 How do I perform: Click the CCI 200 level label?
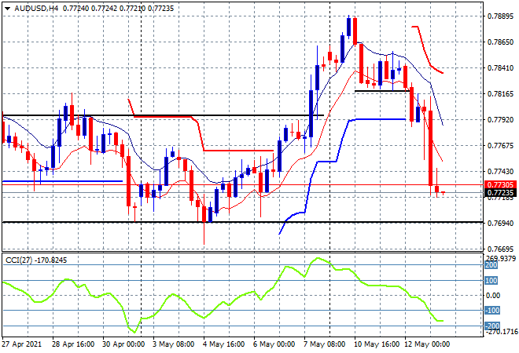tap(491, 265)
